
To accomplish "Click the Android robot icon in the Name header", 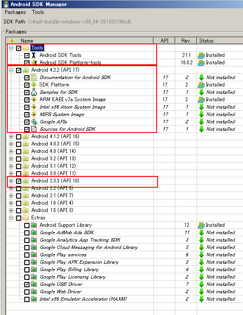I will (x=12, y=40).
